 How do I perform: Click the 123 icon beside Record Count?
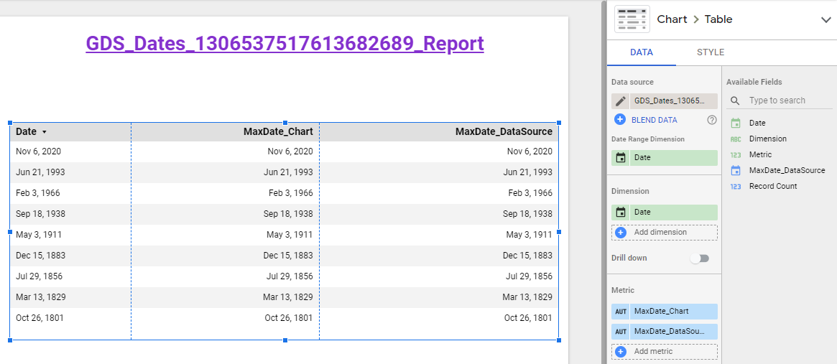click(736, 186)
